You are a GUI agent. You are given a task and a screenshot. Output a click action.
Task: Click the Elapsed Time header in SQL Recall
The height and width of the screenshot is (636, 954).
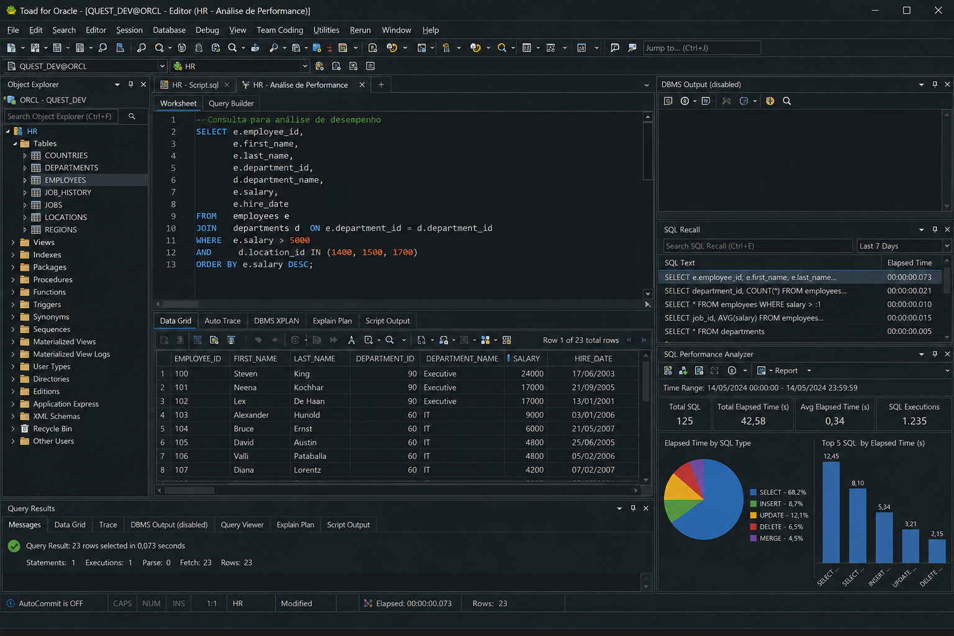[909, 263]
